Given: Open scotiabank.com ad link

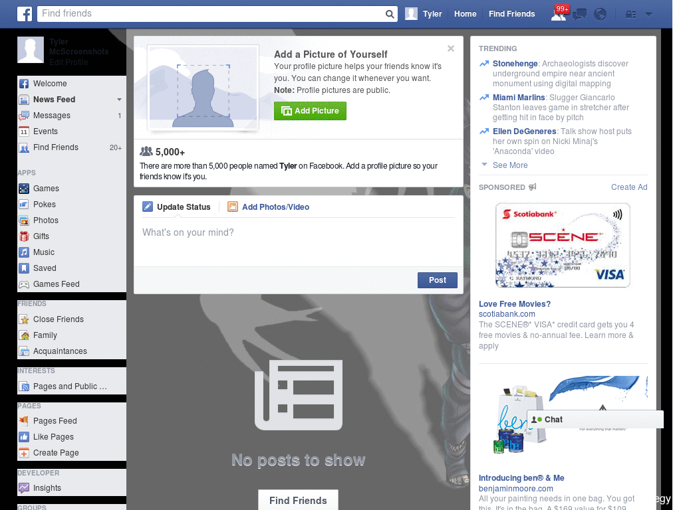Looking at the screenshot, I should tap(507, 314).
